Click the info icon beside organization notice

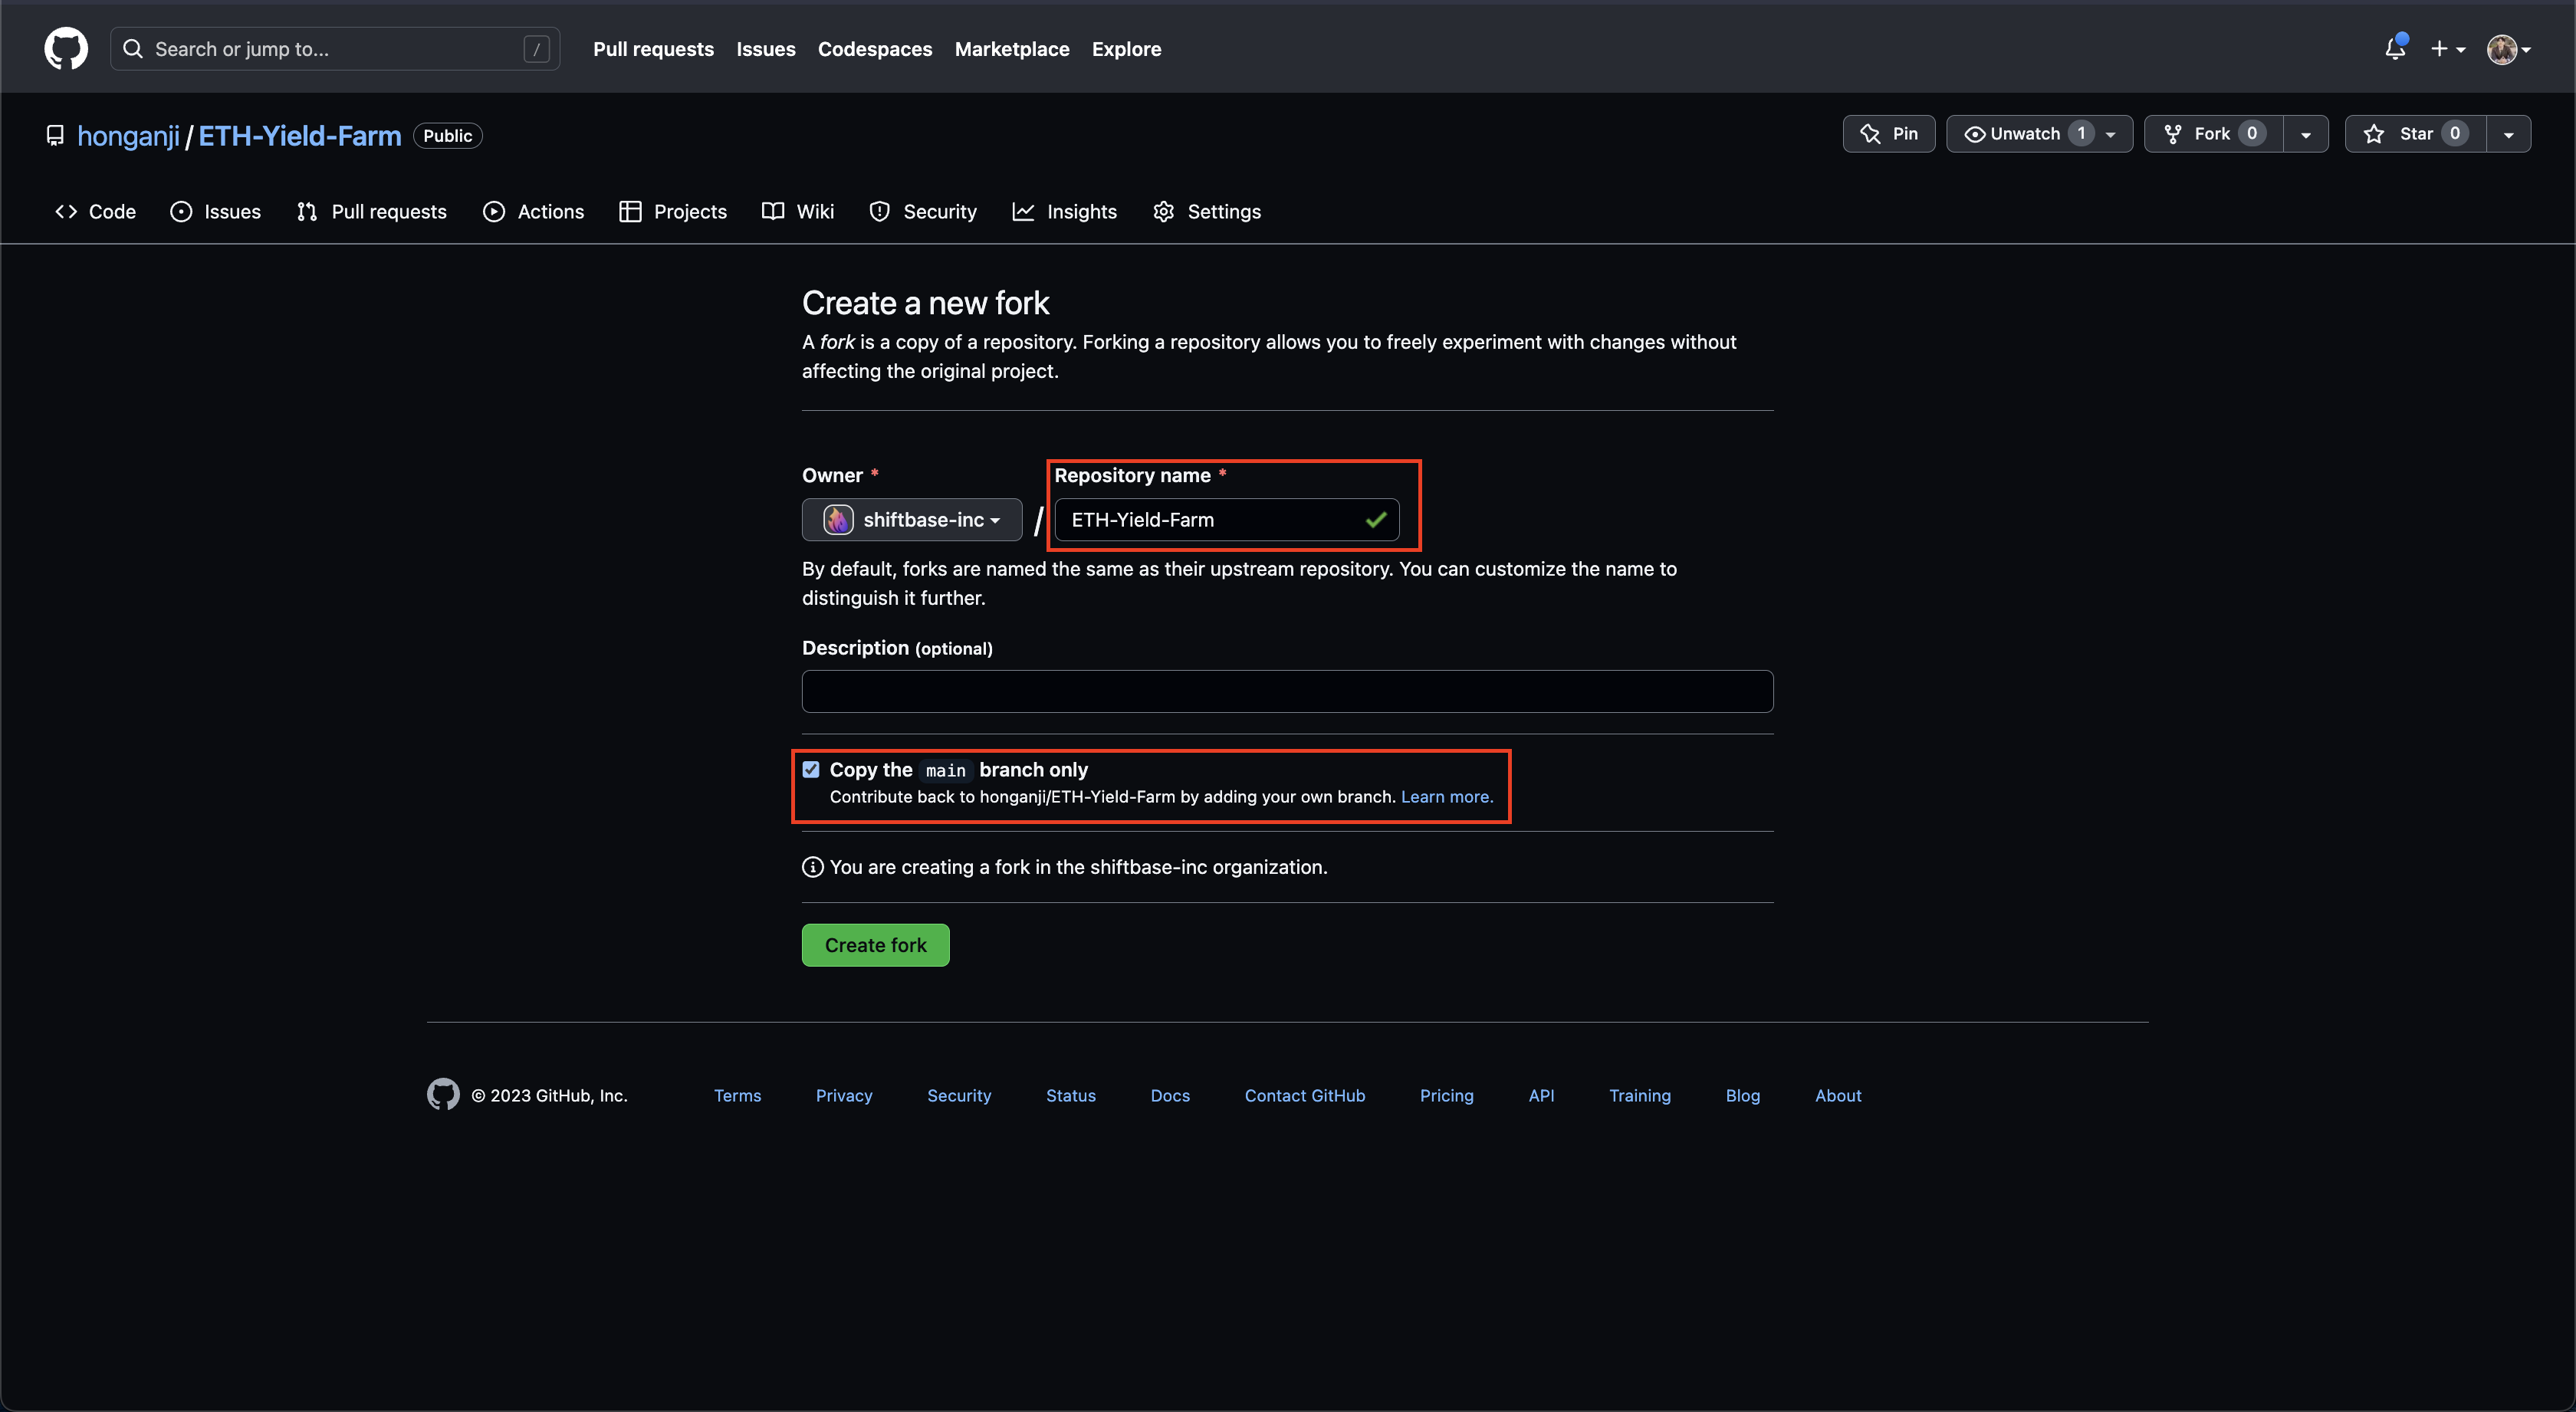coord(813,867)
